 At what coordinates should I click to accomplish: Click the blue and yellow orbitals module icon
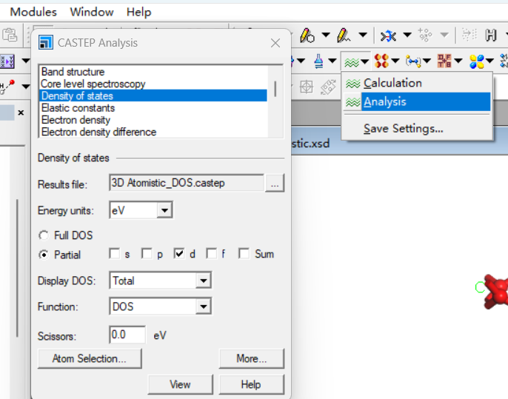coord(477,61)
